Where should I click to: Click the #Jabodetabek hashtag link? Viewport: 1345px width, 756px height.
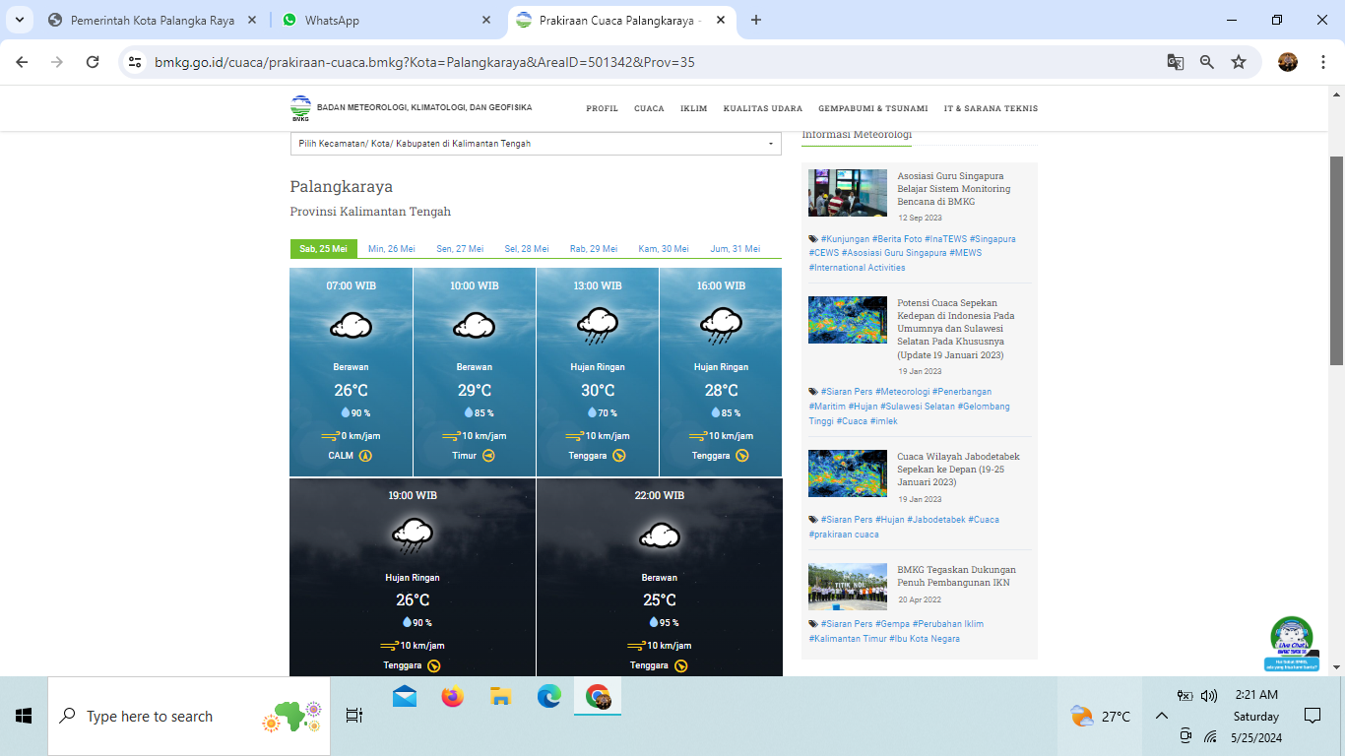[x=934, y=520]
